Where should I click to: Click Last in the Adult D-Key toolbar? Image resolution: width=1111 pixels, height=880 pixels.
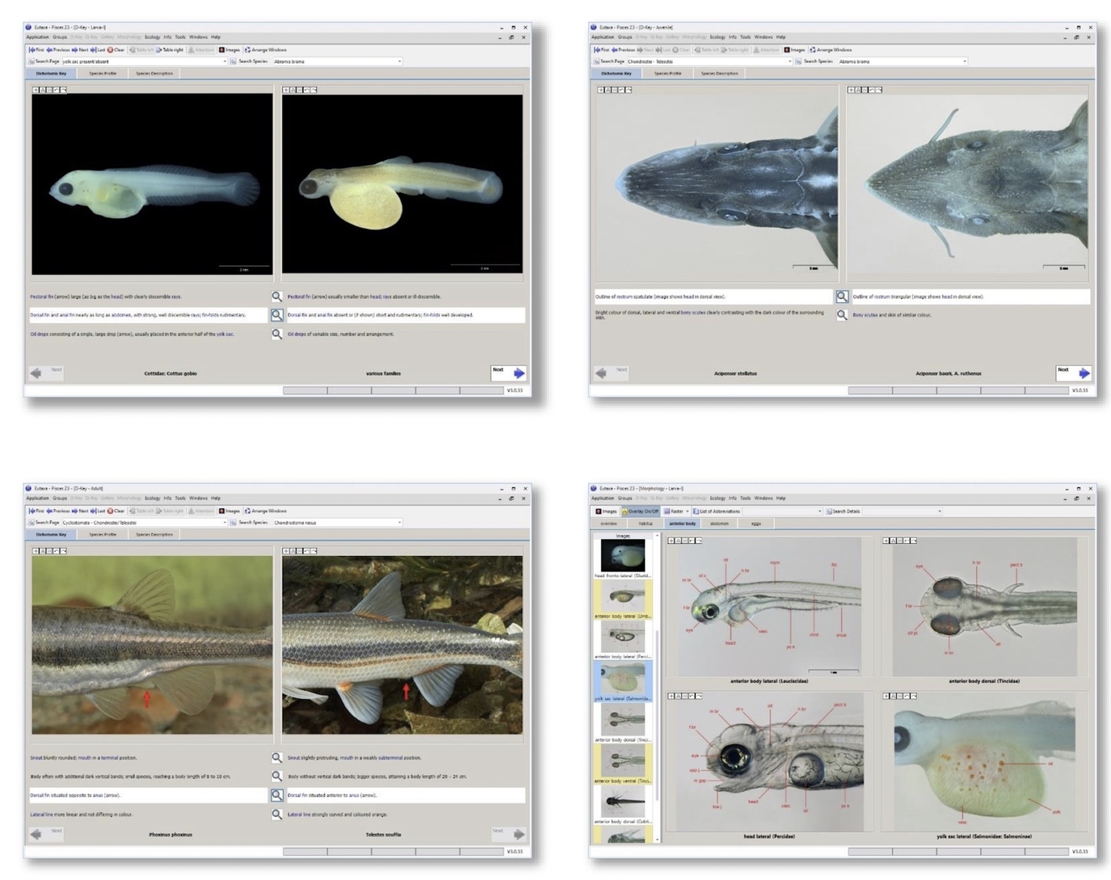(98, 511)
